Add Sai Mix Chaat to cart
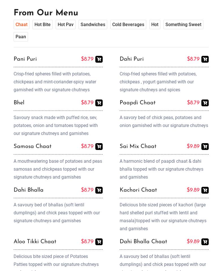The image size is (222, 271). [x=205, y=147]
